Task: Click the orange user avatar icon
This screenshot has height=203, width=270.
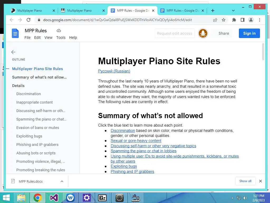Action: click(x=203, y=33)
